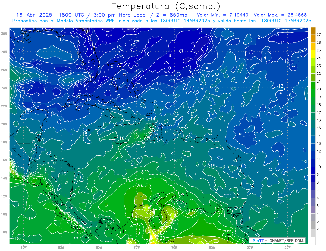
Task: Click the '3:00 pm Hora Local' text
Action: [x=120, y=15]
